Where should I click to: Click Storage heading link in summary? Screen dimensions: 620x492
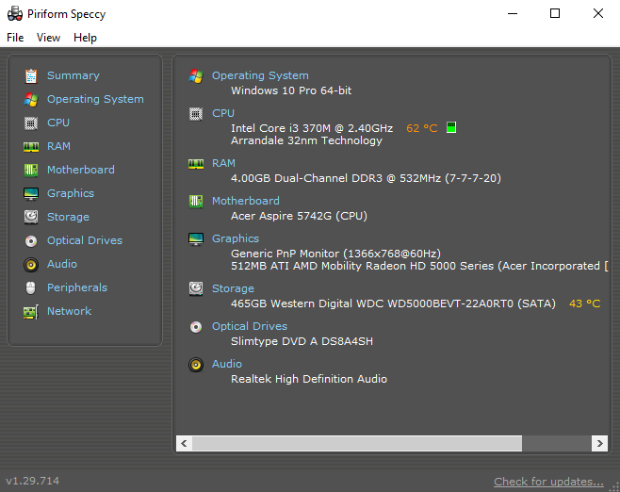(x=233, y=288)
